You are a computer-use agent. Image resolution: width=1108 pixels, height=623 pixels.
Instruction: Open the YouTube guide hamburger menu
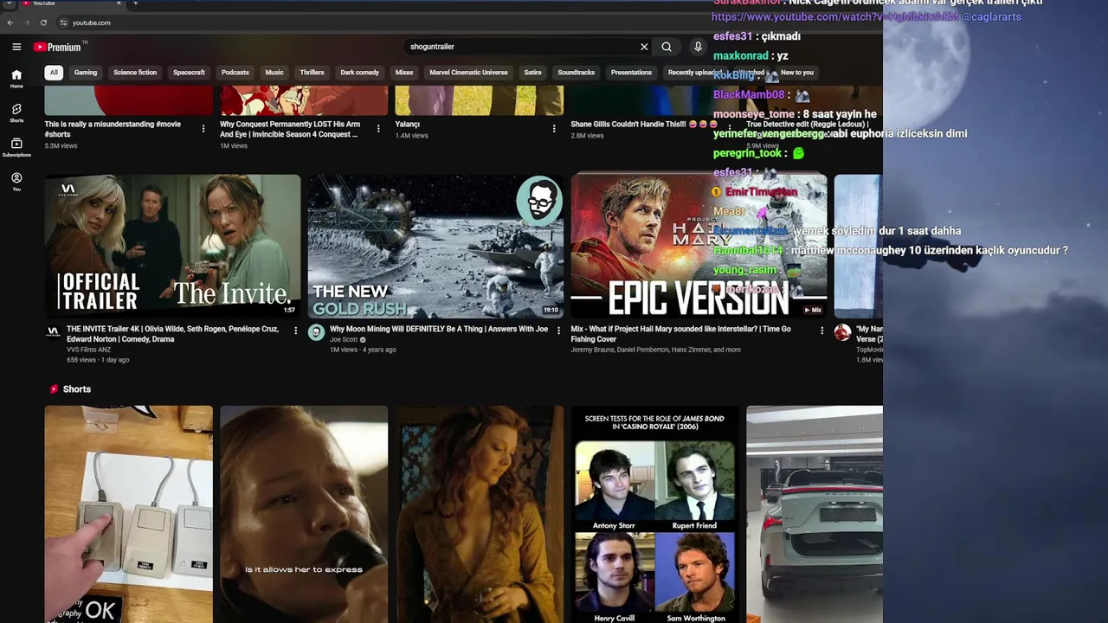click(16, 47)
